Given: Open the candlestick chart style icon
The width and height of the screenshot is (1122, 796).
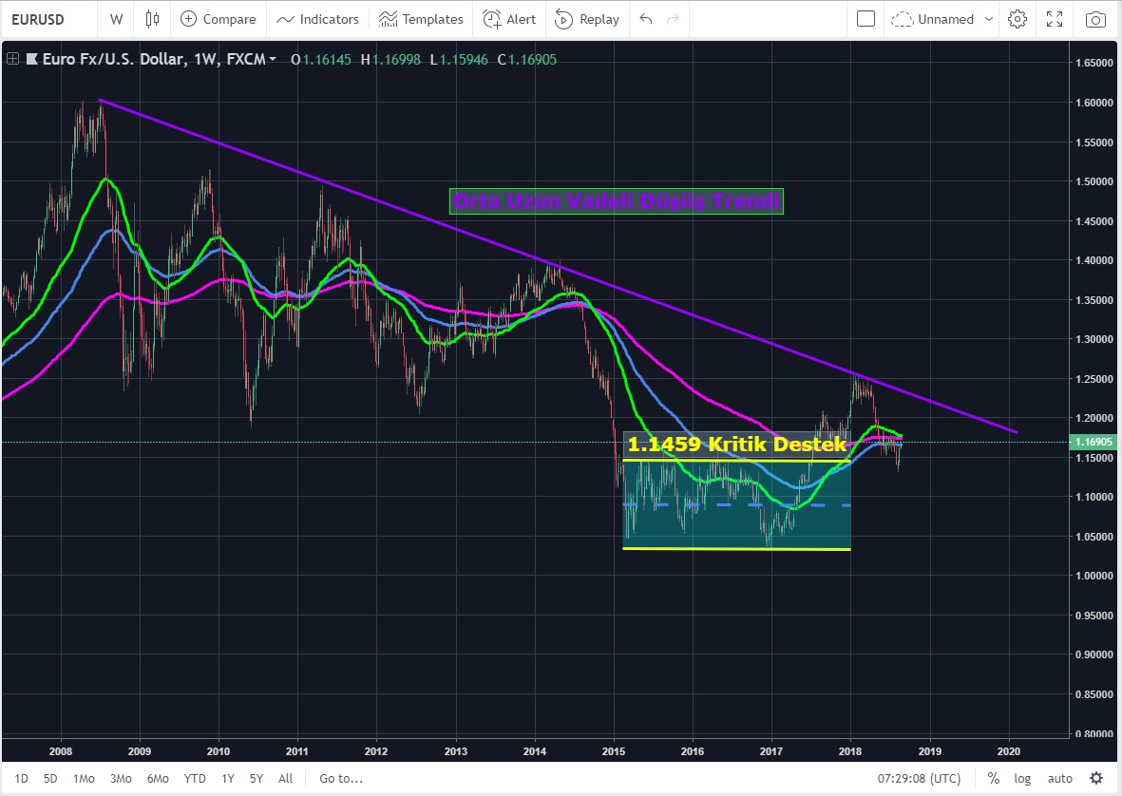Looking at the screenshot, I should 152,19.
